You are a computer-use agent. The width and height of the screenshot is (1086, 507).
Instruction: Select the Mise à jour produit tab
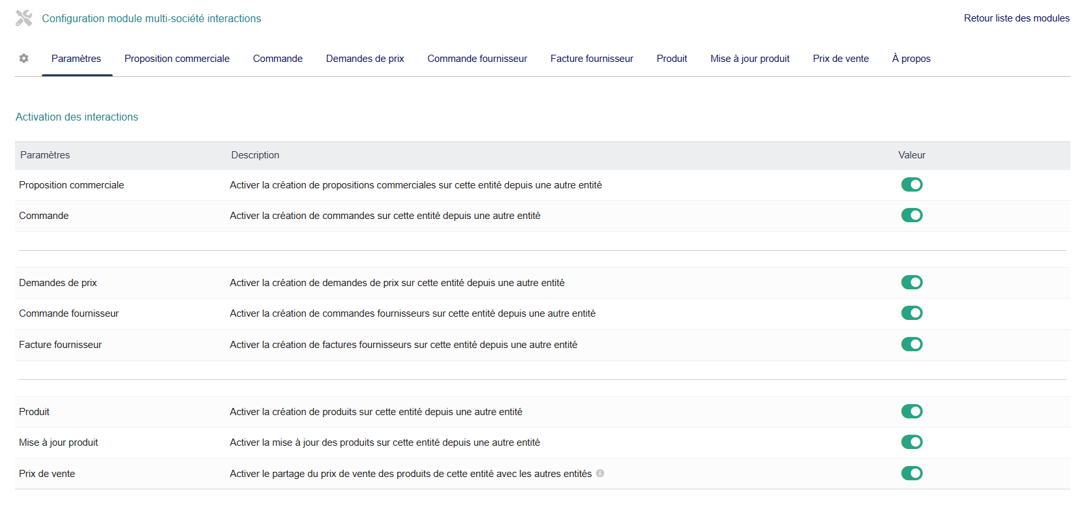click(x=750, y=59)
